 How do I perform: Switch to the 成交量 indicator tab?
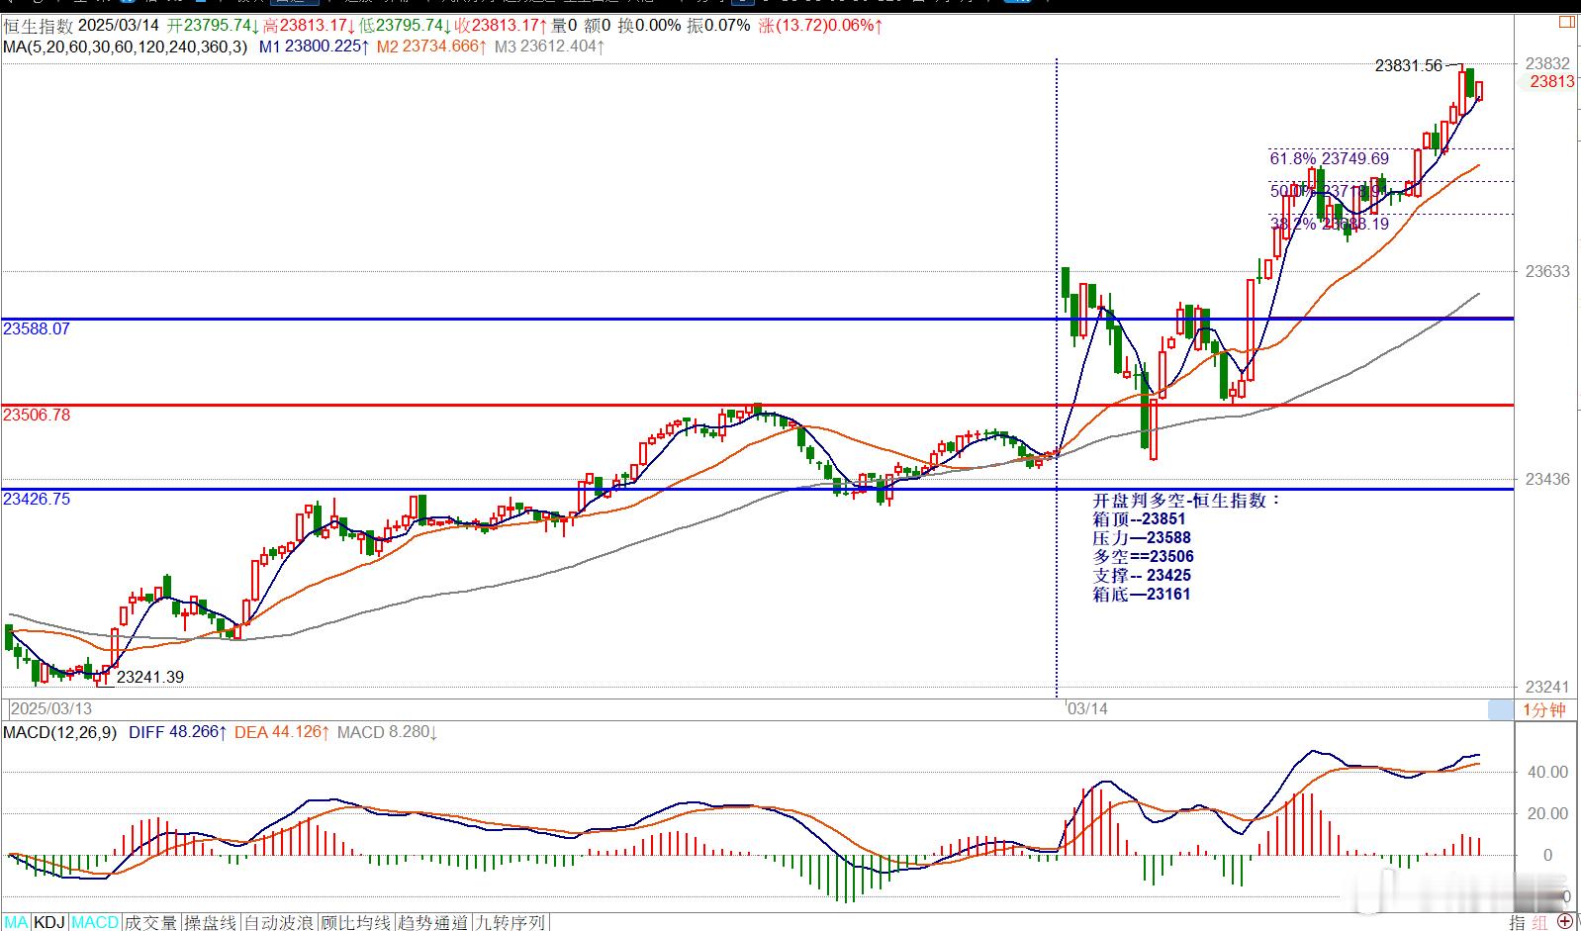[x=150, y=922]
